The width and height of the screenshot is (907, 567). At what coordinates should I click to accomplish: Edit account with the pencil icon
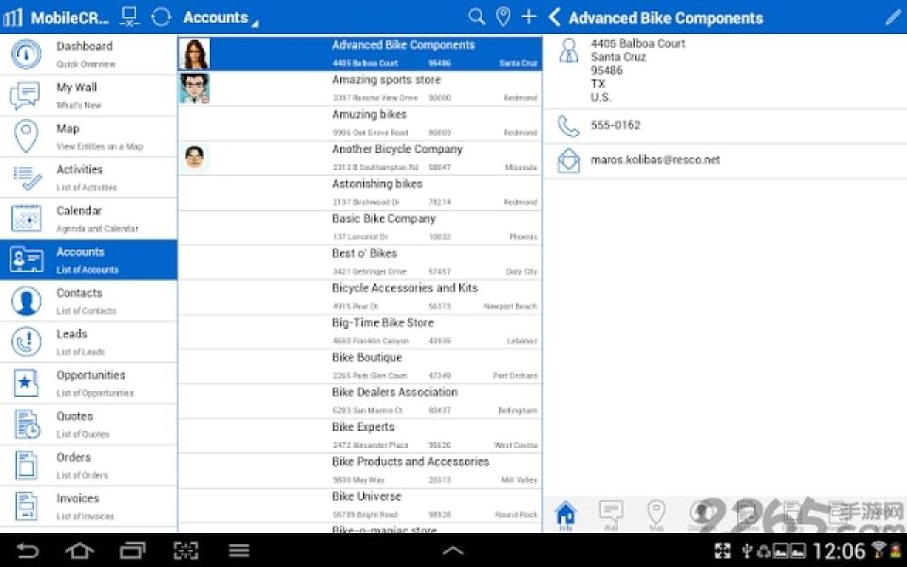pyautogui.click(x=893, y=17)
